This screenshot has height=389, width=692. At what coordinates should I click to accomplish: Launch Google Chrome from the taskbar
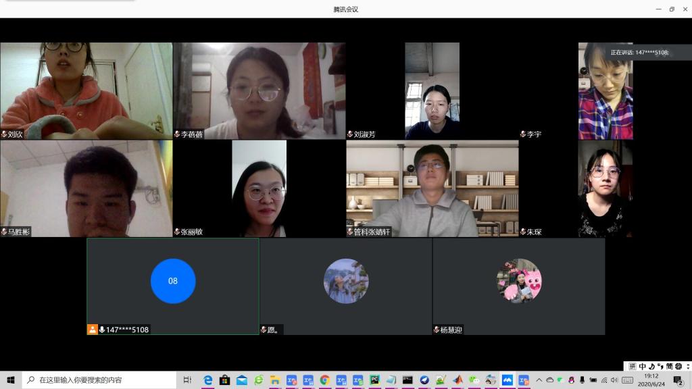[324, 380]
